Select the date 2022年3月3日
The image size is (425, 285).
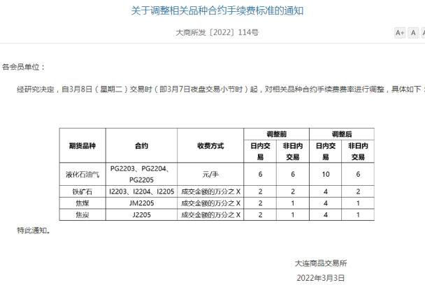pyautogui.click(x=320, y=277)
